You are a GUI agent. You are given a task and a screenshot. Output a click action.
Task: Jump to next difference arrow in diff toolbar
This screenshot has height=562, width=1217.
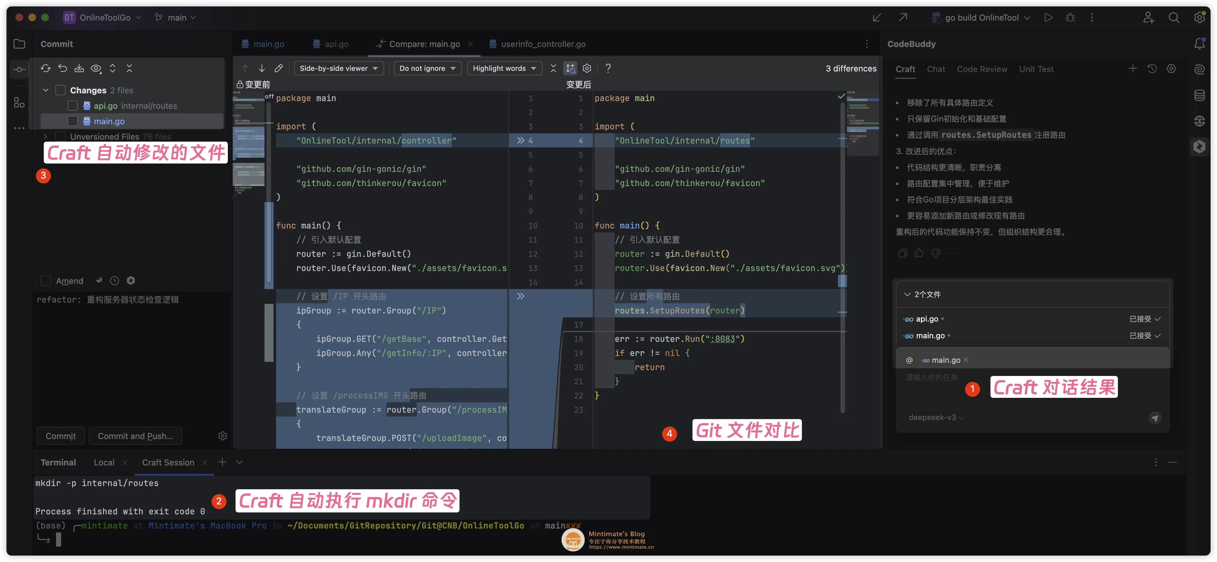coord(262,68)
